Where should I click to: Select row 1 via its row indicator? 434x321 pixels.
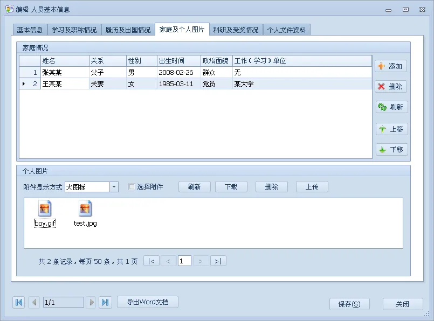[30, 72]
